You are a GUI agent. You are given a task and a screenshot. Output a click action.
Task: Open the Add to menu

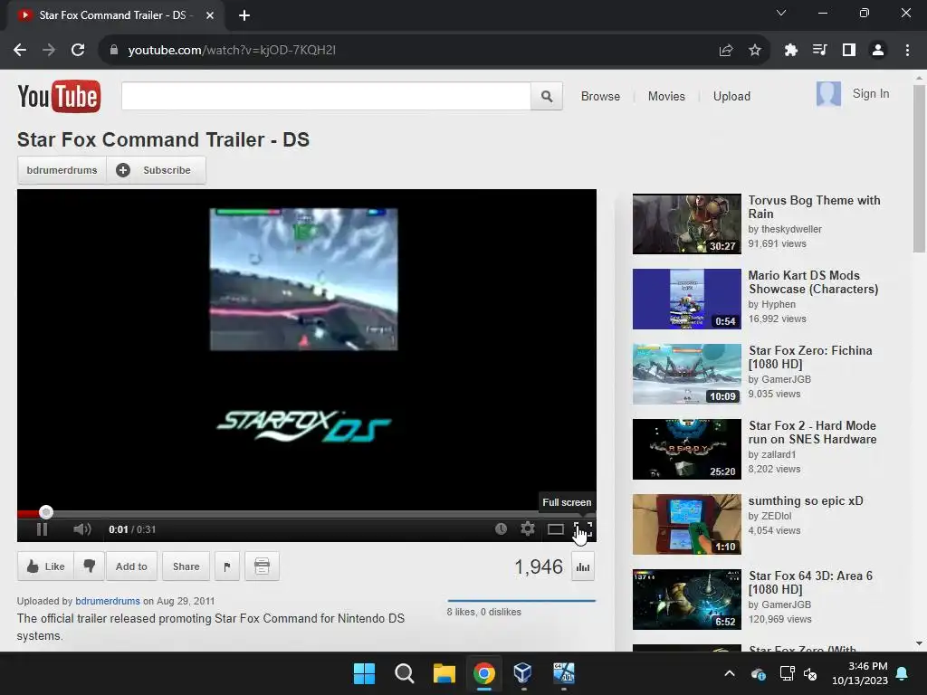pyautogui.click(x=131, y=566)
